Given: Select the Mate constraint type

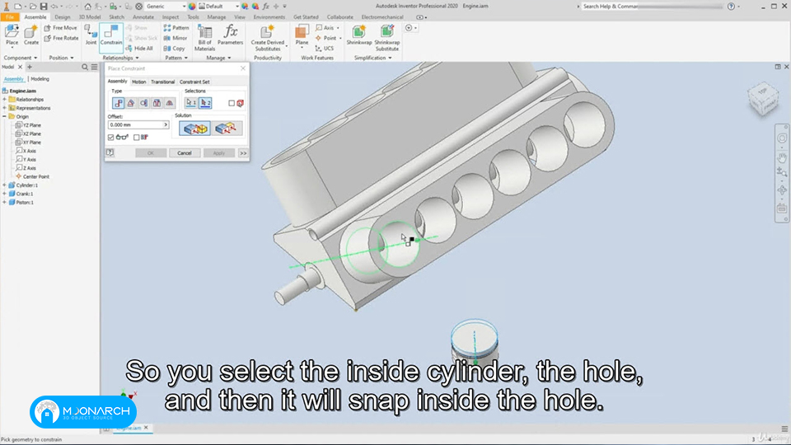Looking at the screenshot, I should [118, 103].
